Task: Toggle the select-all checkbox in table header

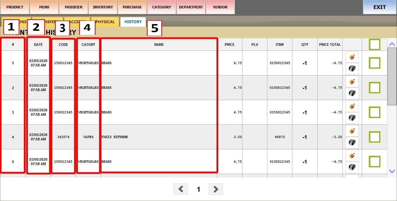Action: (x=374, y=45)
